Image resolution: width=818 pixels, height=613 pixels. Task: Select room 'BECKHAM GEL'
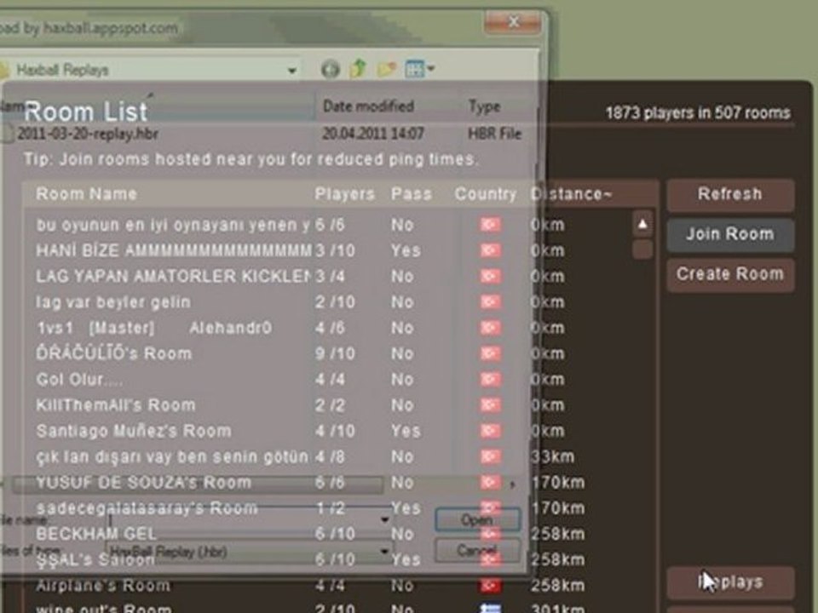[329, 535]
